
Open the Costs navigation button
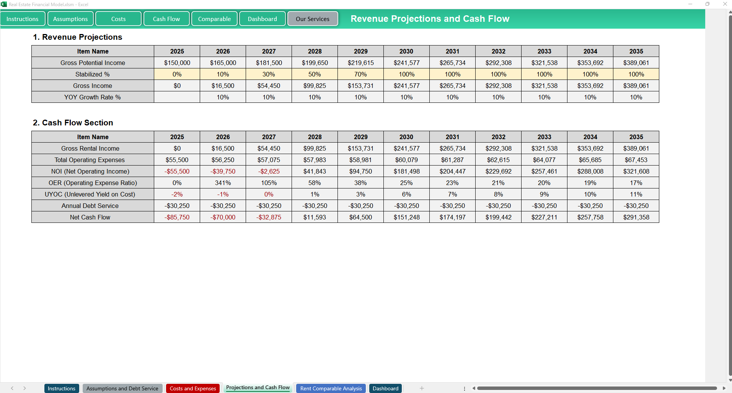pos(118,19)
